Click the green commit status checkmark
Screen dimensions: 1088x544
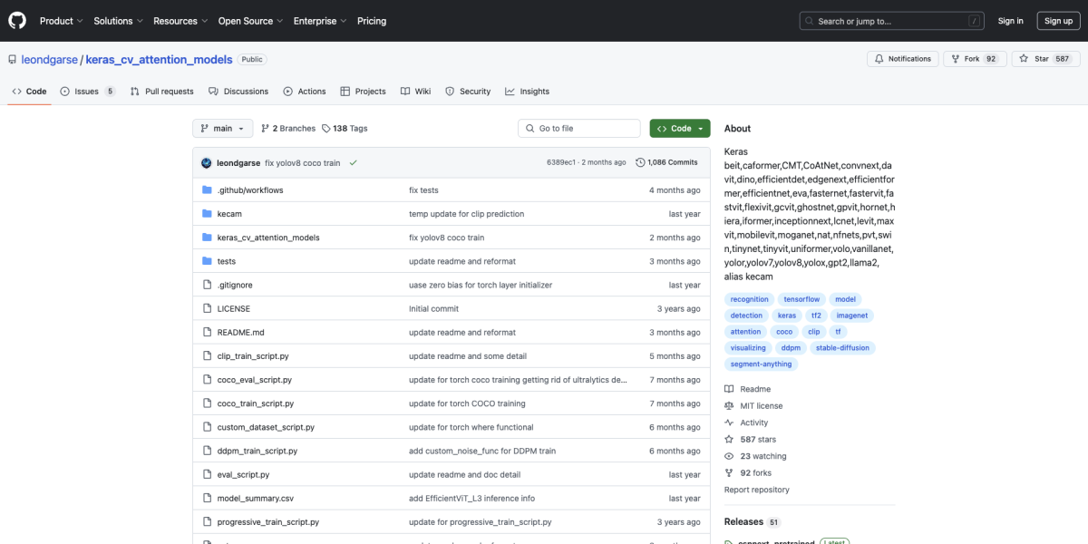(x=353, y=163)
